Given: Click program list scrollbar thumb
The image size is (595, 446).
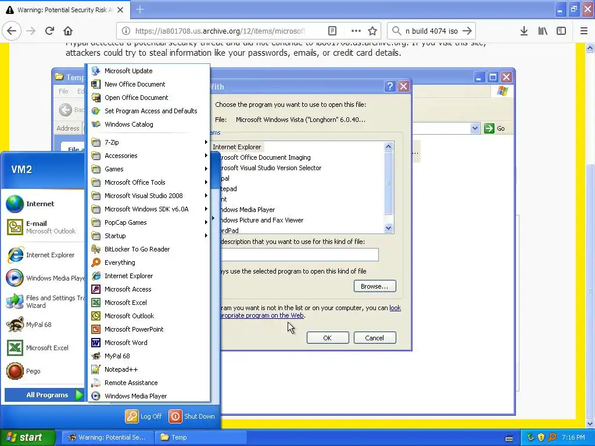Looking at the screenshot, I should (388, 183).
